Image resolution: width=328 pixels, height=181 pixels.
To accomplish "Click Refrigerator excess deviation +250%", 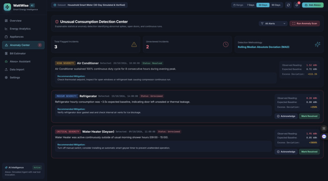I will tap(314, 107).
